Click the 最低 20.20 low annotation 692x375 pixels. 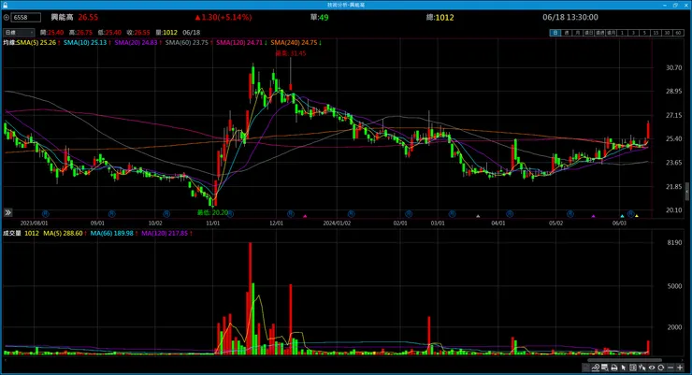212,212
